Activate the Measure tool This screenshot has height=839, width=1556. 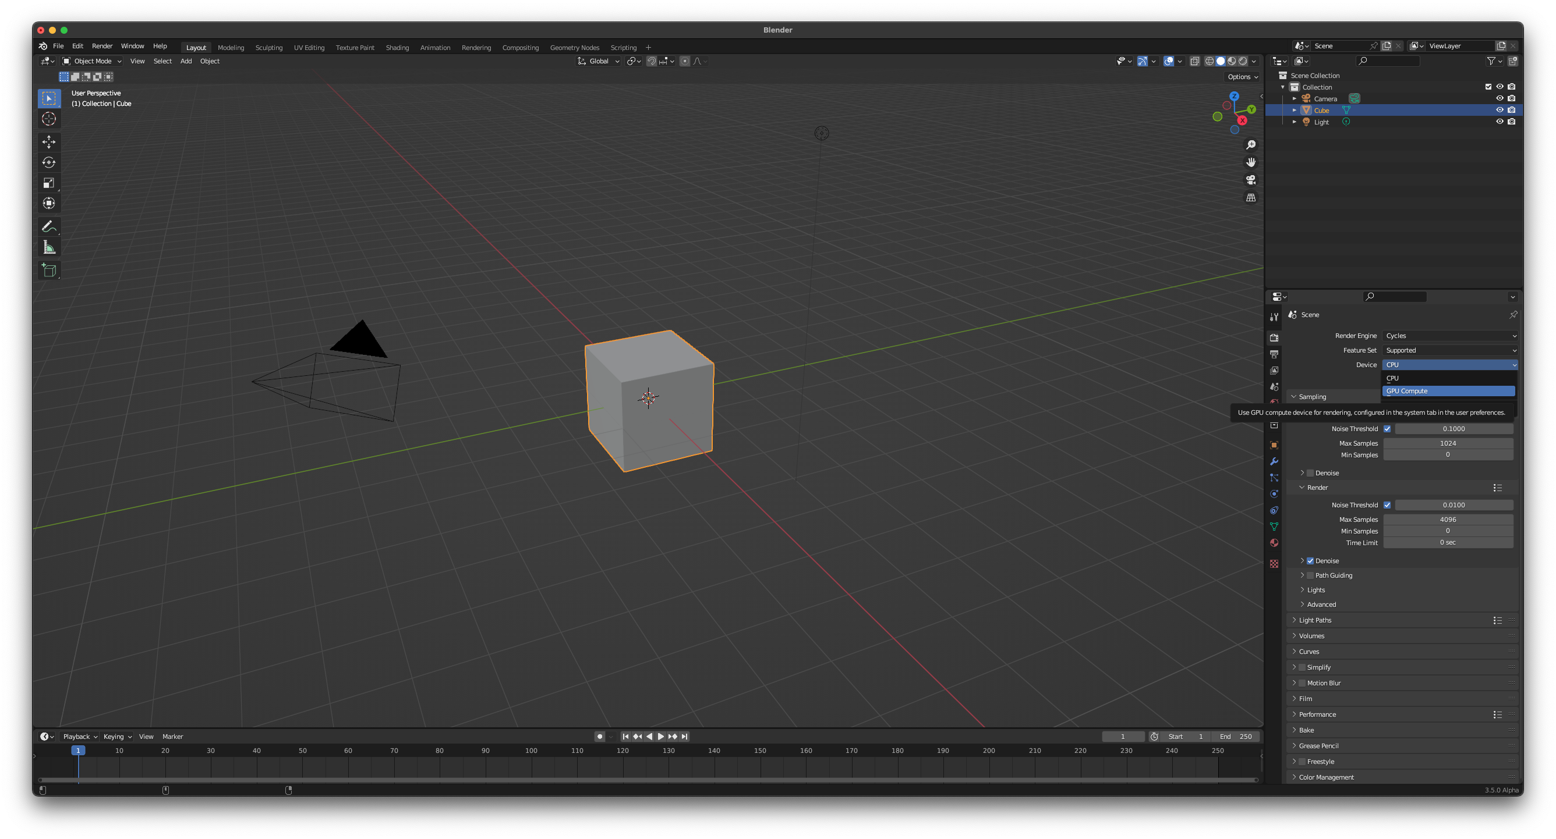click(x=49, y=247)
